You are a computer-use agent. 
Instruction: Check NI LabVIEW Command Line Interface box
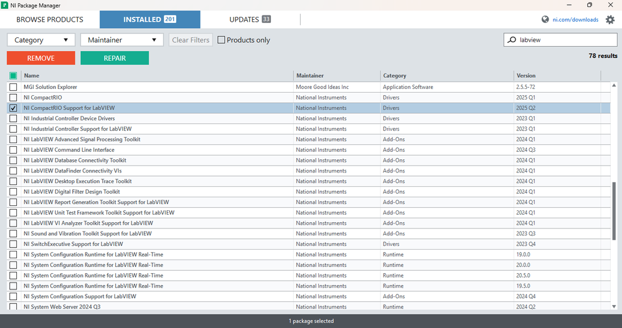pyautogui.click(x=13, y=150)
